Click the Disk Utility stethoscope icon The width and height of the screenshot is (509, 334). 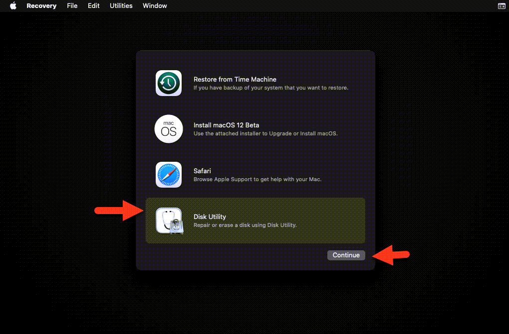pos(169,221)
